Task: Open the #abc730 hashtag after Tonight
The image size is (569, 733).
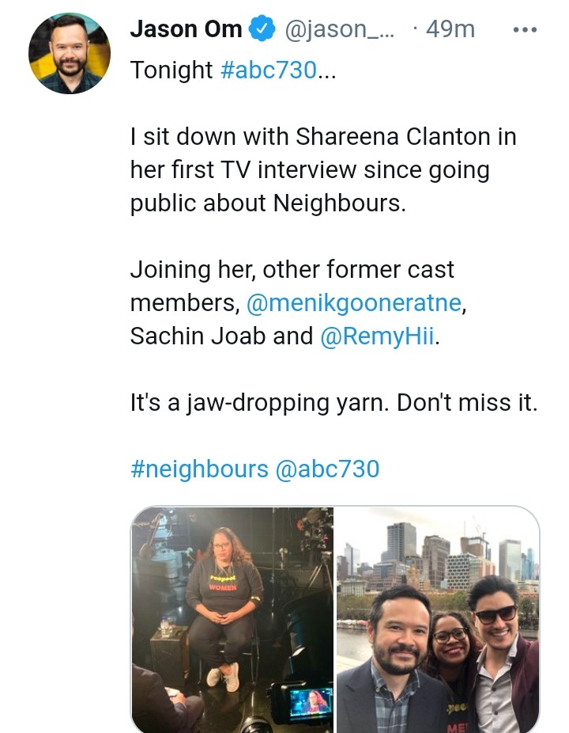Action: pos(268,70)
